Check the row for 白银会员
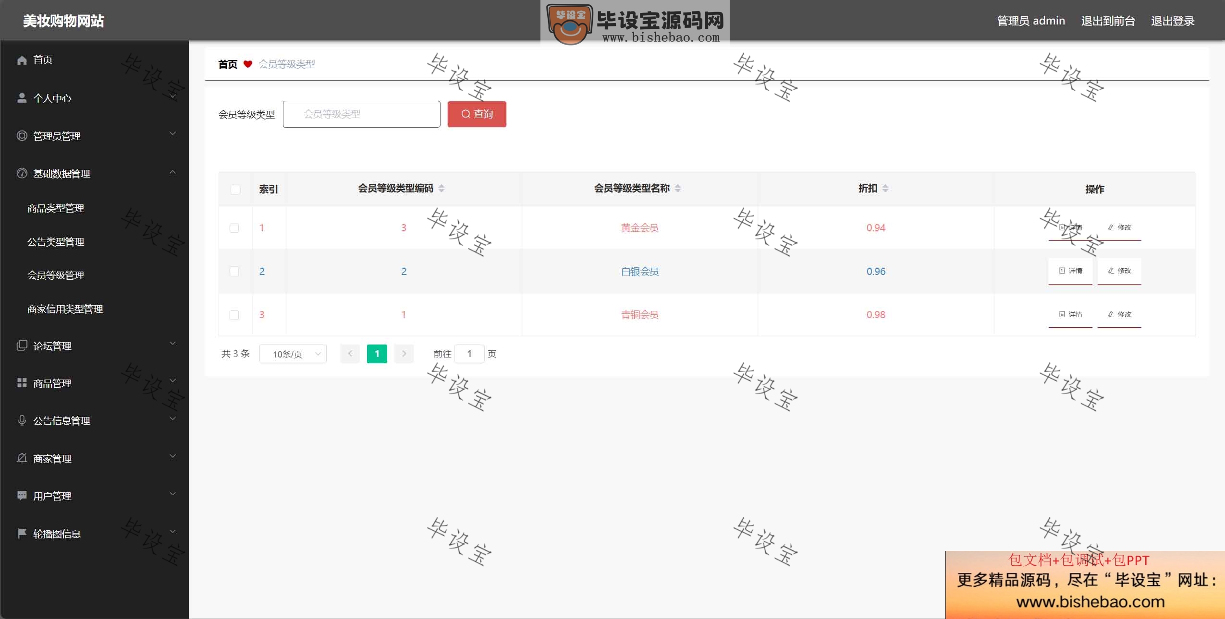The image size is (1225, 619). point(234,272)
